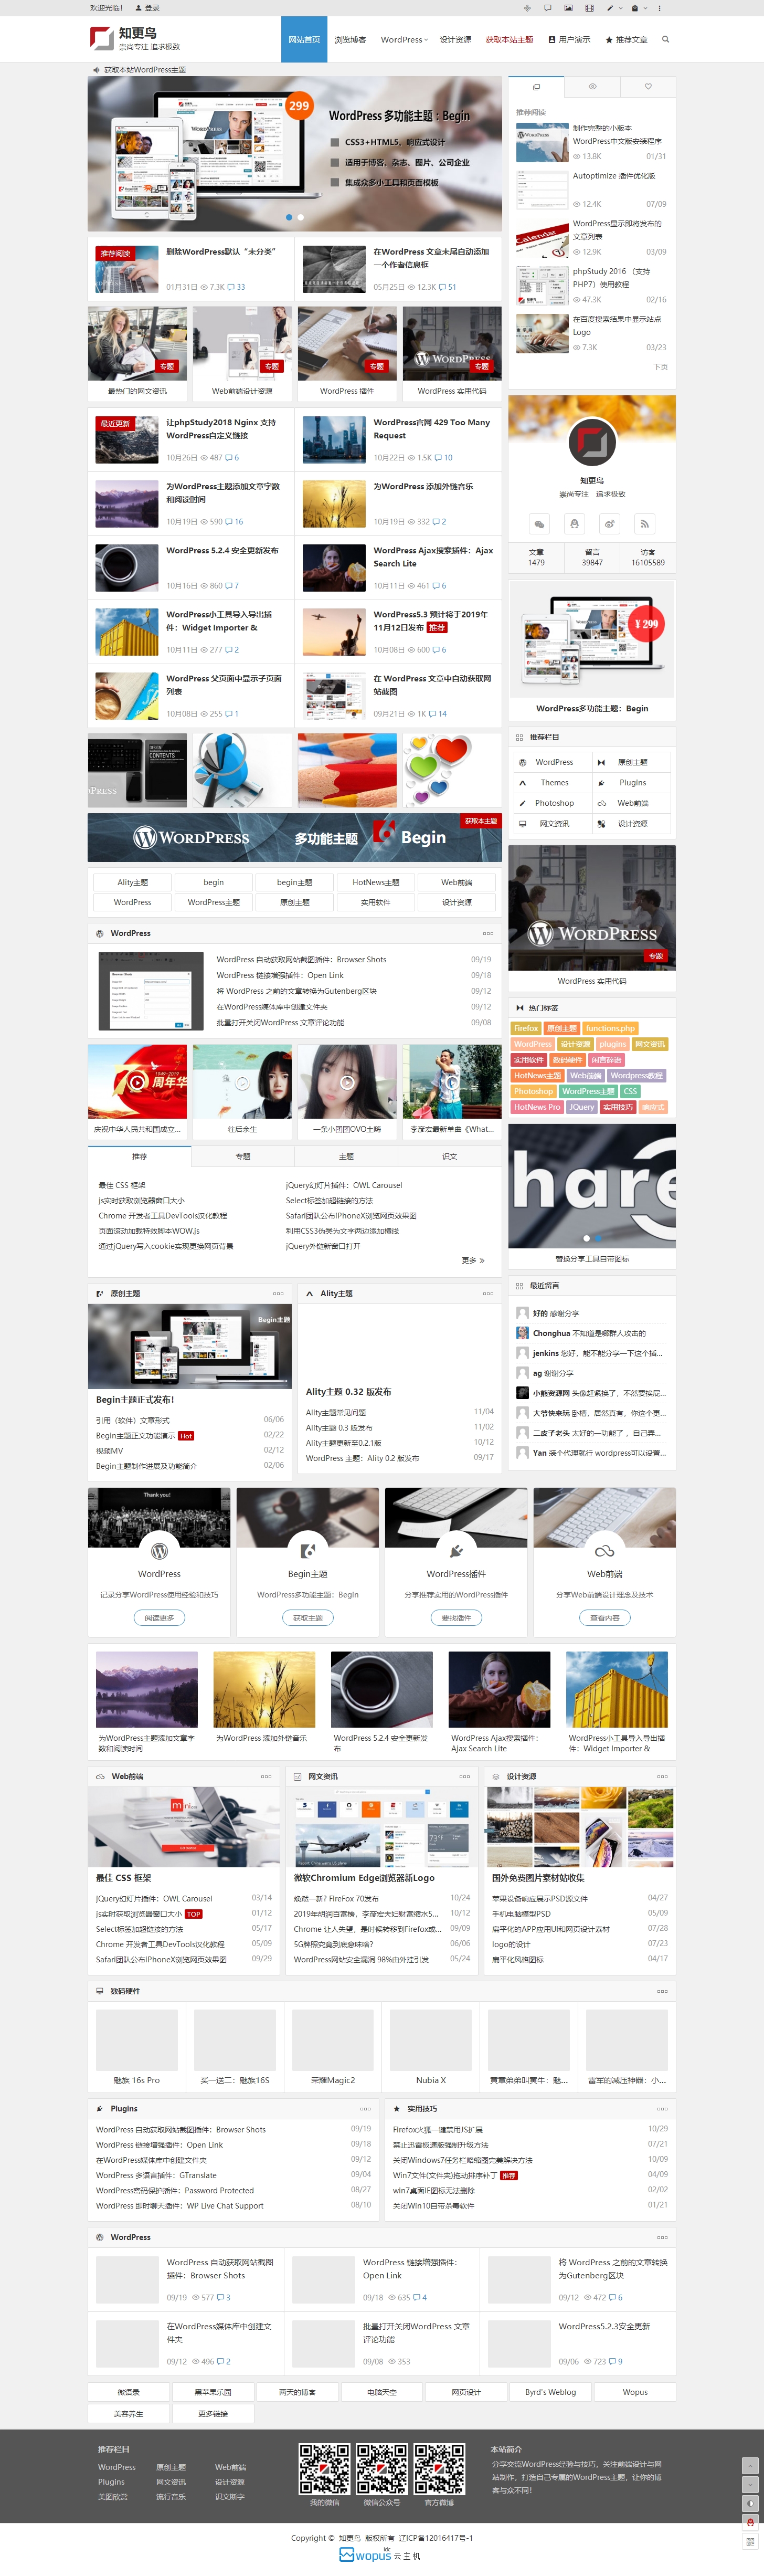Expand the more dots on 原创主题 section header
This screenshot has height=2576, width=764.
[x=278, y=1293]
